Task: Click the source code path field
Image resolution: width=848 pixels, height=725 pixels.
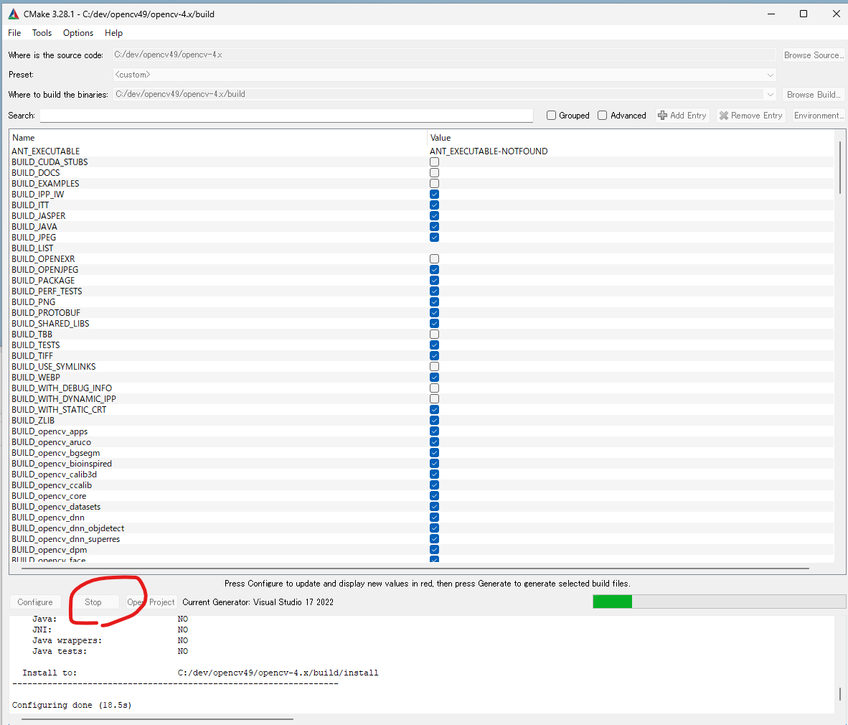Action: (445, 55)
